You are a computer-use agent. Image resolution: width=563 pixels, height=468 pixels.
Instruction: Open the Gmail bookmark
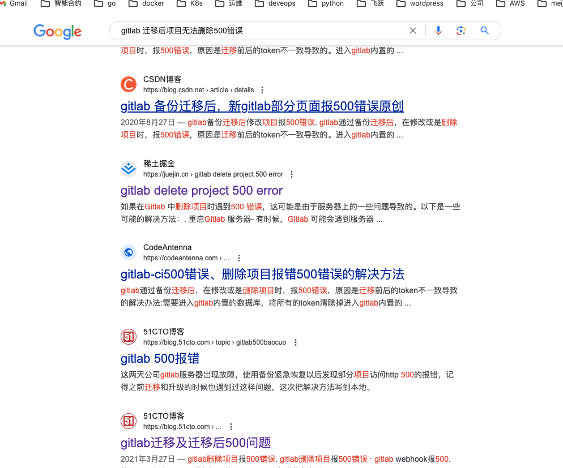14,3
